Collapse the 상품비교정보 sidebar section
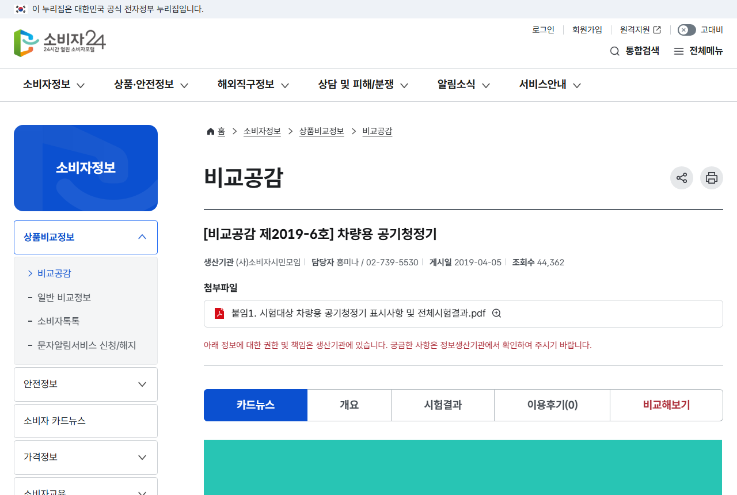The height and width of the screenshot is (495, 737). pyautogui.click(x=86, y=237)
